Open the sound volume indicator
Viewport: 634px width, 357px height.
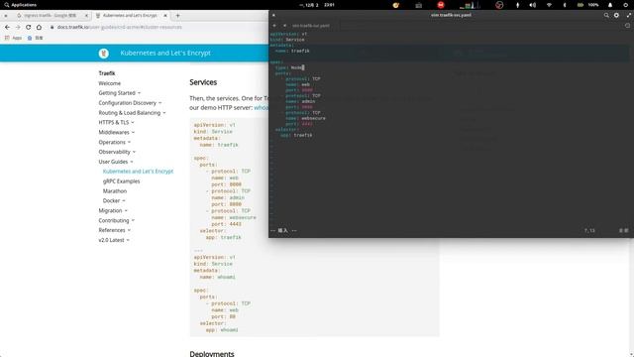[533, 5]
